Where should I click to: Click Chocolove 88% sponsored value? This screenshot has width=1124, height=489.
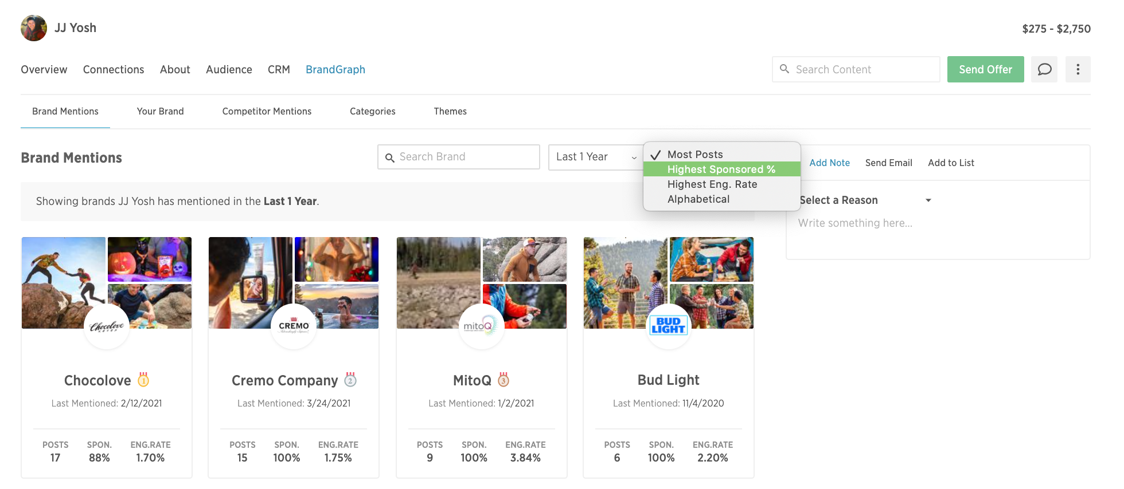(99, 458)
